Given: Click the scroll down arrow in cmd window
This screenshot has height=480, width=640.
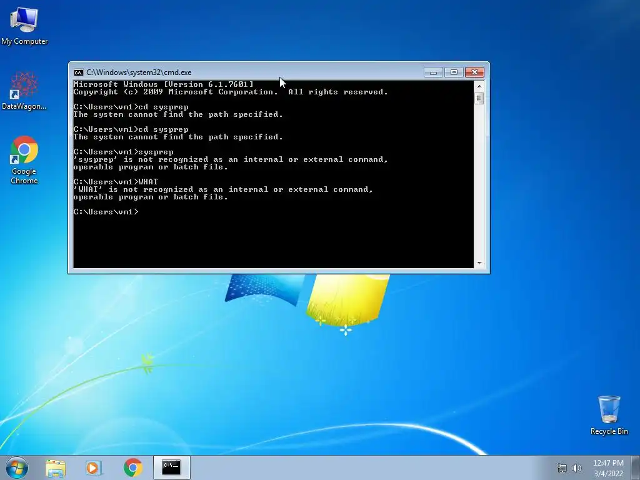Looking at the screenshot, I should (x=479, y=263).
